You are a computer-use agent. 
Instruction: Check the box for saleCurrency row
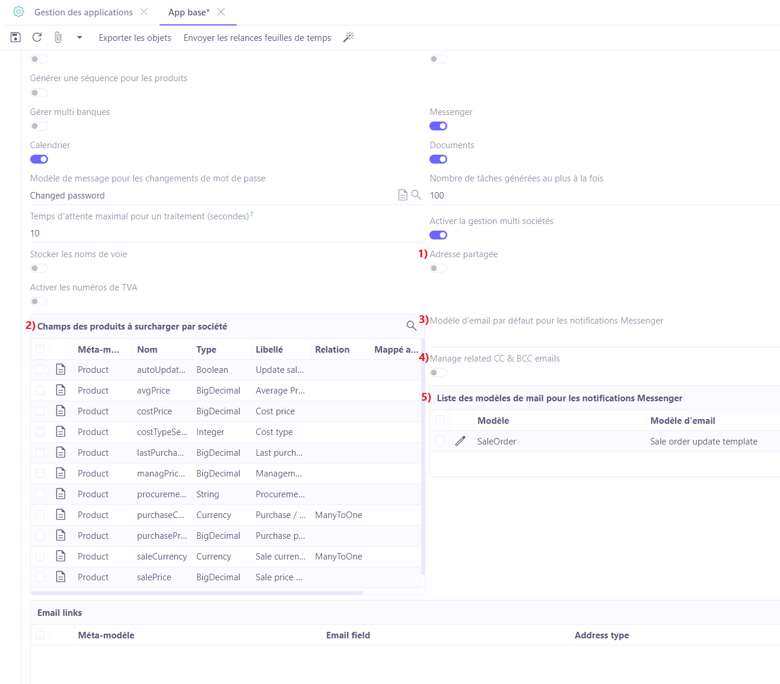(x=40, y=557)
